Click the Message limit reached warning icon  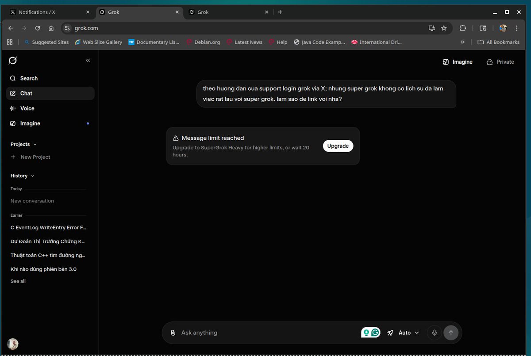176,138
